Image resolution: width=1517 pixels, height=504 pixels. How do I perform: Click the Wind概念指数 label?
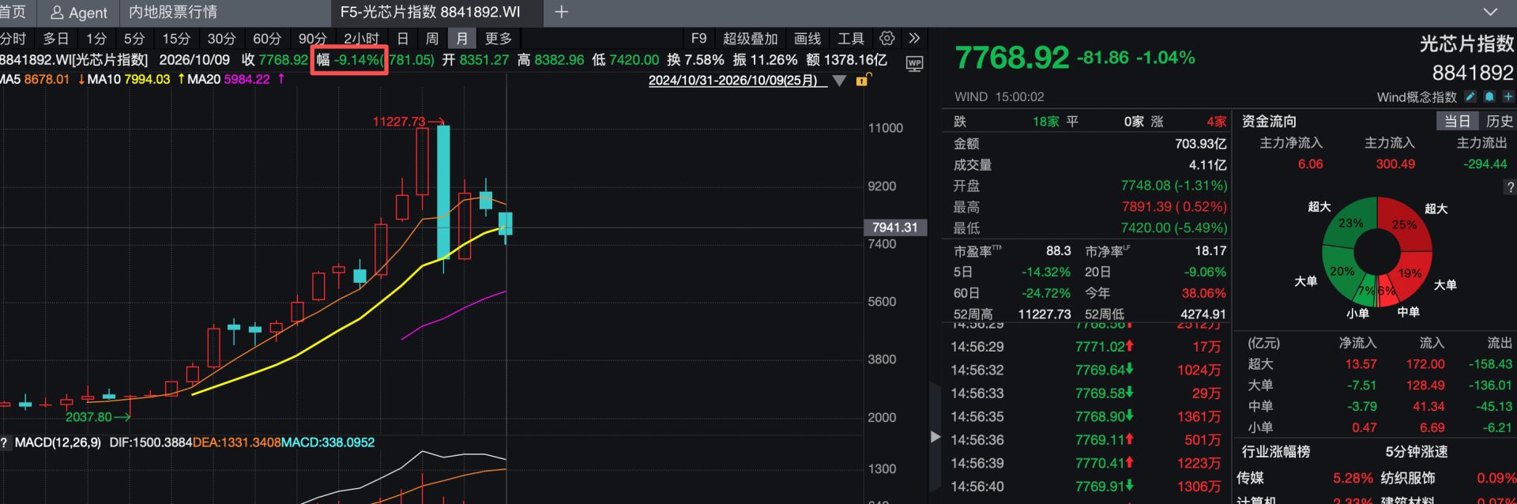pos(1417,97)
